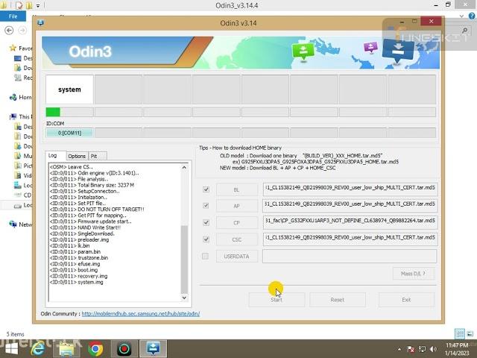Select Music folder in Explorer sidebar
477x358 pixels.
[23, 156]
